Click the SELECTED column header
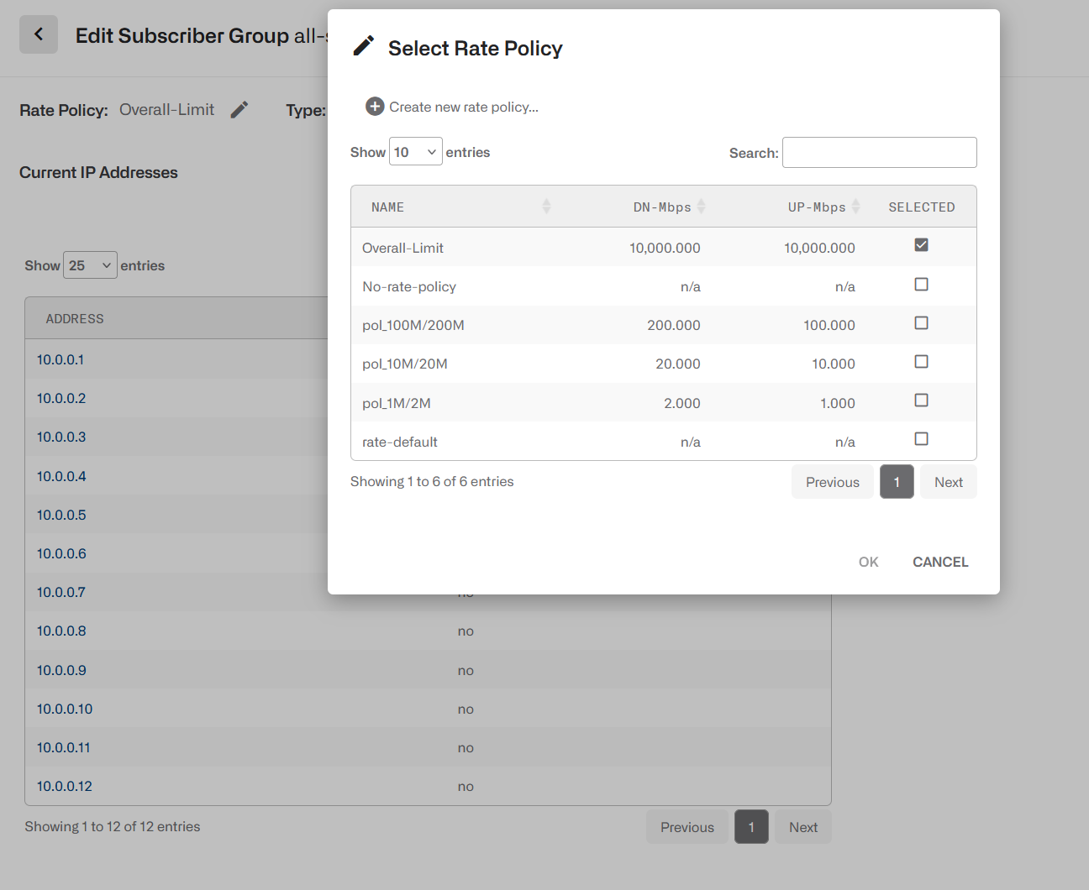 tap(922, 207)
